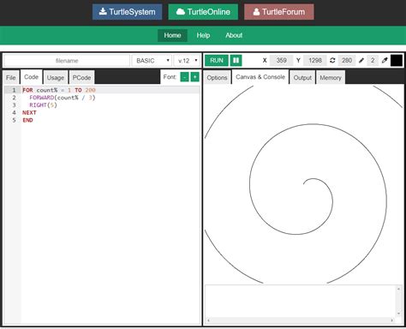The width and height of the screenshot is (406, 329).
Task: Increase font size with plus button
Action: (195, 77)
